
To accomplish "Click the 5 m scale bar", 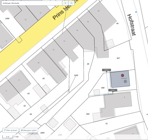I will click(x=8, y=137).
